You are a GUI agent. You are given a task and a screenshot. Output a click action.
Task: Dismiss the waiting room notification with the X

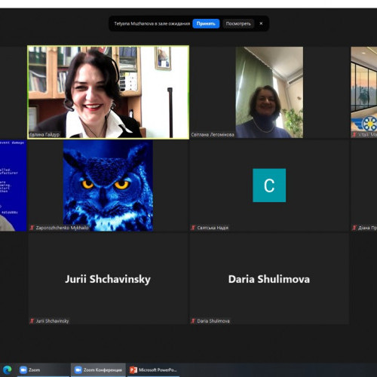pyautogui.click(x=261, y=23)
